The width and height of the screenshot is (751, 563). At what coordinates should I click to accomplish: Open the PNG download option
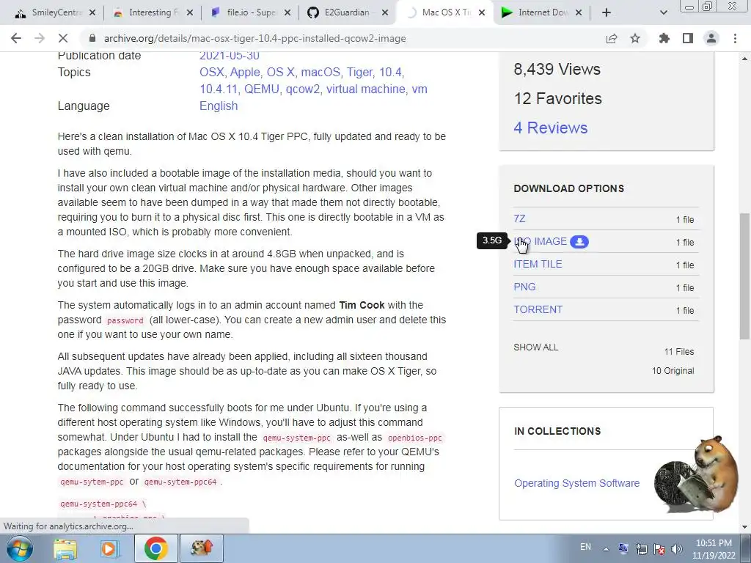click(524, 287)
